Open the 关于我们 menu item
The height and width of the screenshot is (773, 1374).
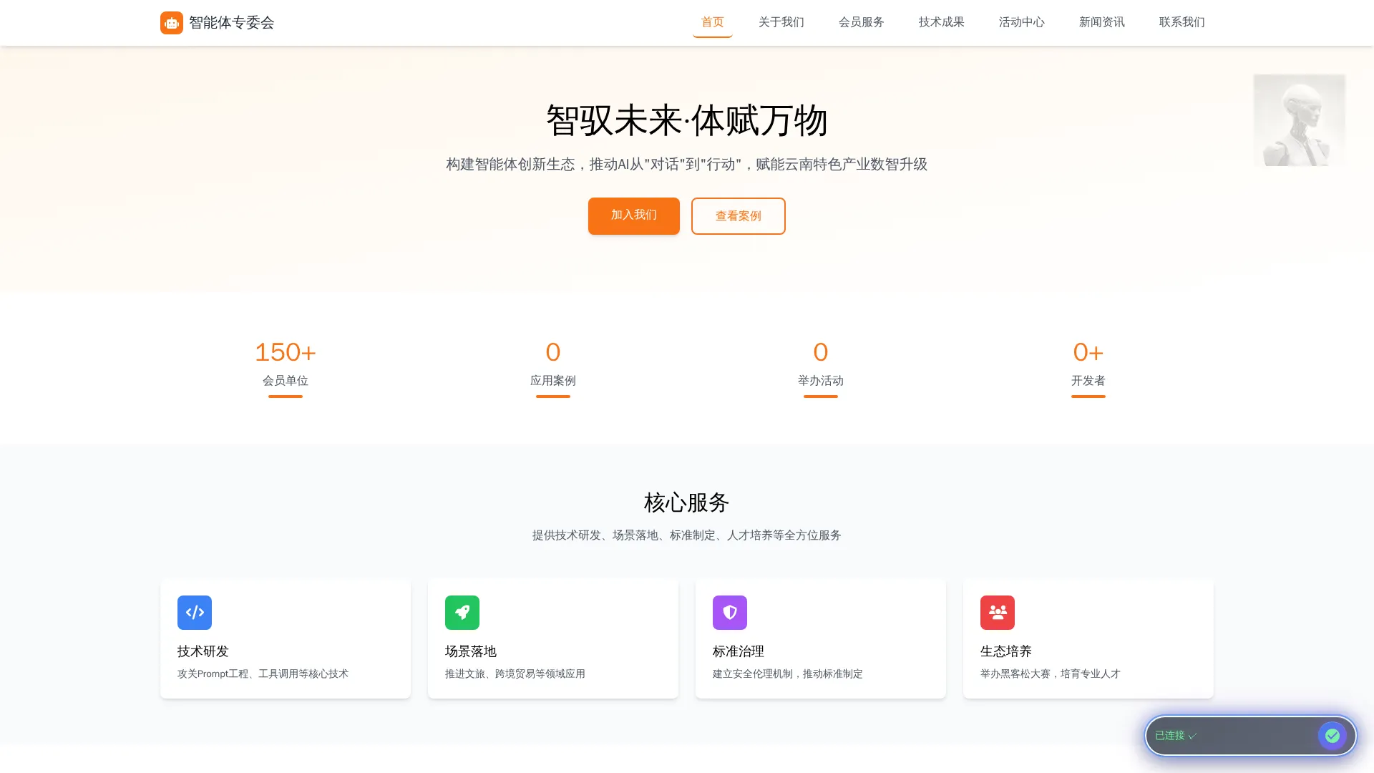click(x=781, y=22)
